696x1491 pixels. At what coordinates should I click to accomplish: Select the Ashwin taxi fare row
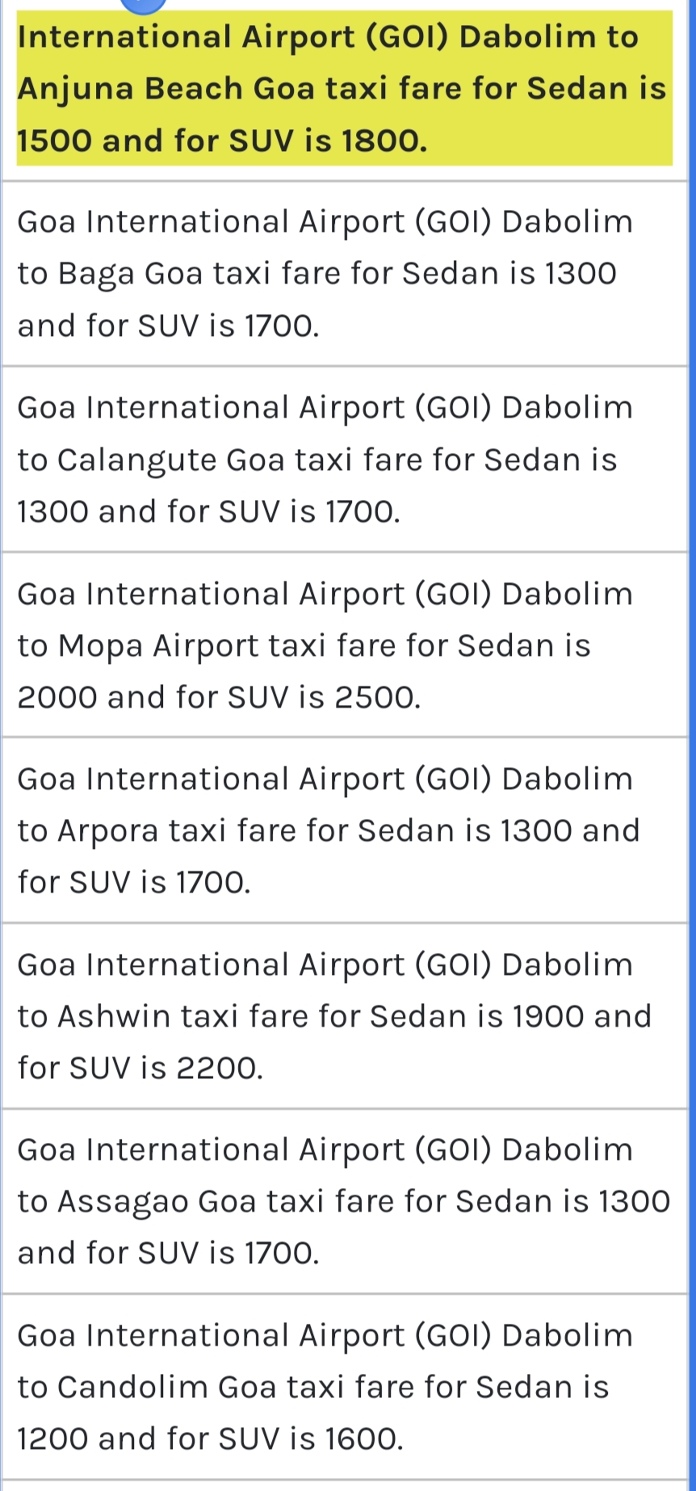coord(344,1016)
